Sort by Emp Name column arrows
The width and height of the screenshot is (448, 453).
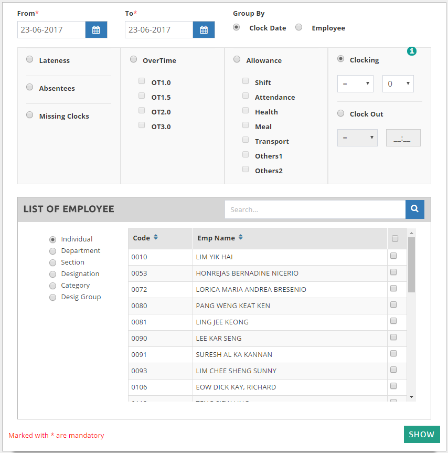[240, 238]
